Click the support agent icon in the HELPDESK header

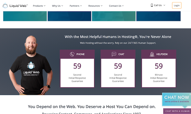click(152, 54)
